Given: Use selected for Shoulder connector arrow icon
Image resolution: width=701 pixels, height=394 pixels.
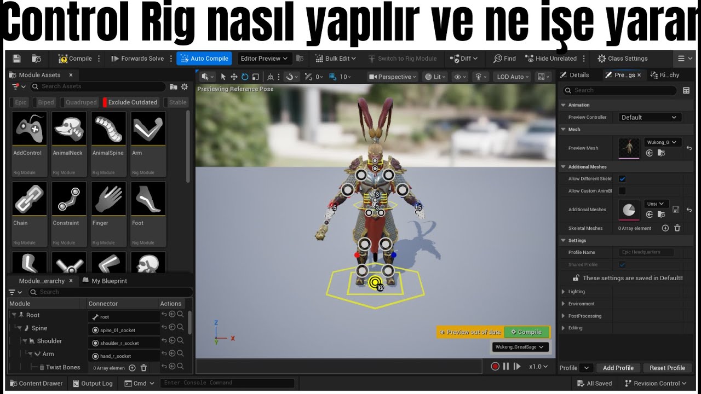Looking at the screenshot, I should (171, 340).
